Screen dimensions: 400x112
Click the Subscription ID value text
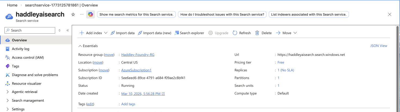[x=153, y=78]
